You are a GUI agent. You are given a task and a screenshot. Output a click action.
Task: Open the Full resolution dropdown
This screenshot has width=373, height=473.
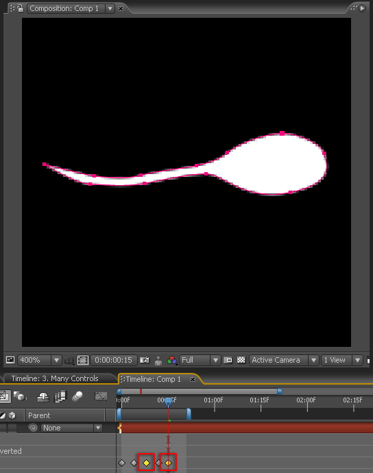[x=199, y=360]
